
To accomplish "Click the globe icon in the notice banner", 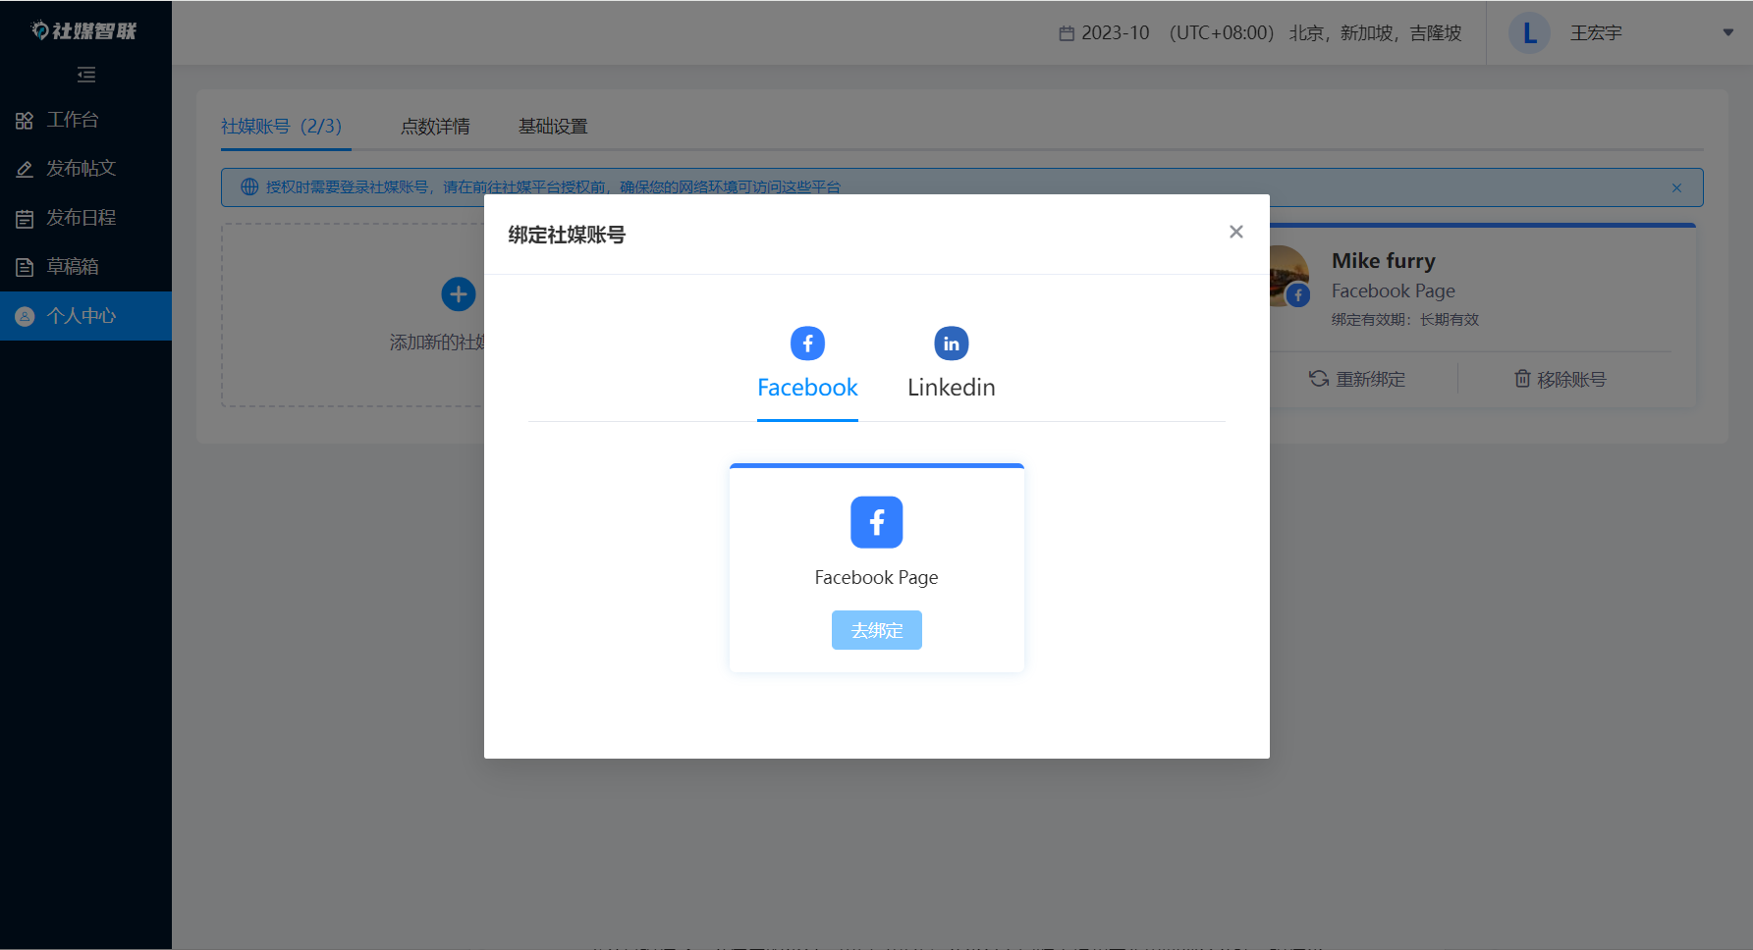I will (249, 186).
